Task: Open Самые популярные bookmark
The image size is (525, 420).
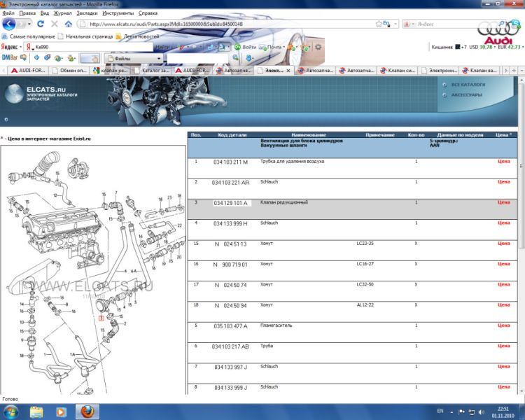Action: click(x=29, y=36)
